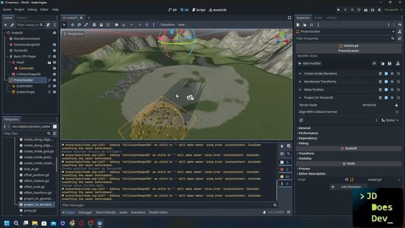Image resolution: width=405 pixels, height=228 pixels.
Task: Expand the Relax Position modifier
Action: click(x=300, y=90)
